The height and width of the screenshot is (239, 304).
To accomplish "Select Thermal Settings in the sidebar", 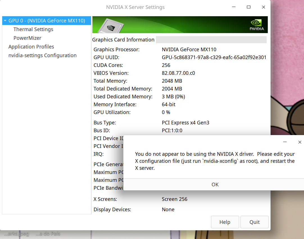I will pyautogui.click(x=33, y=29).
